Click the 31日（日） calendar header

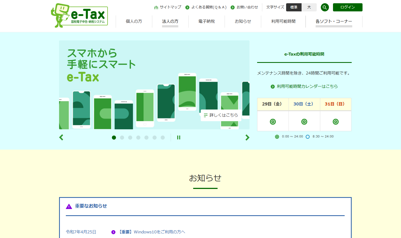336,104
